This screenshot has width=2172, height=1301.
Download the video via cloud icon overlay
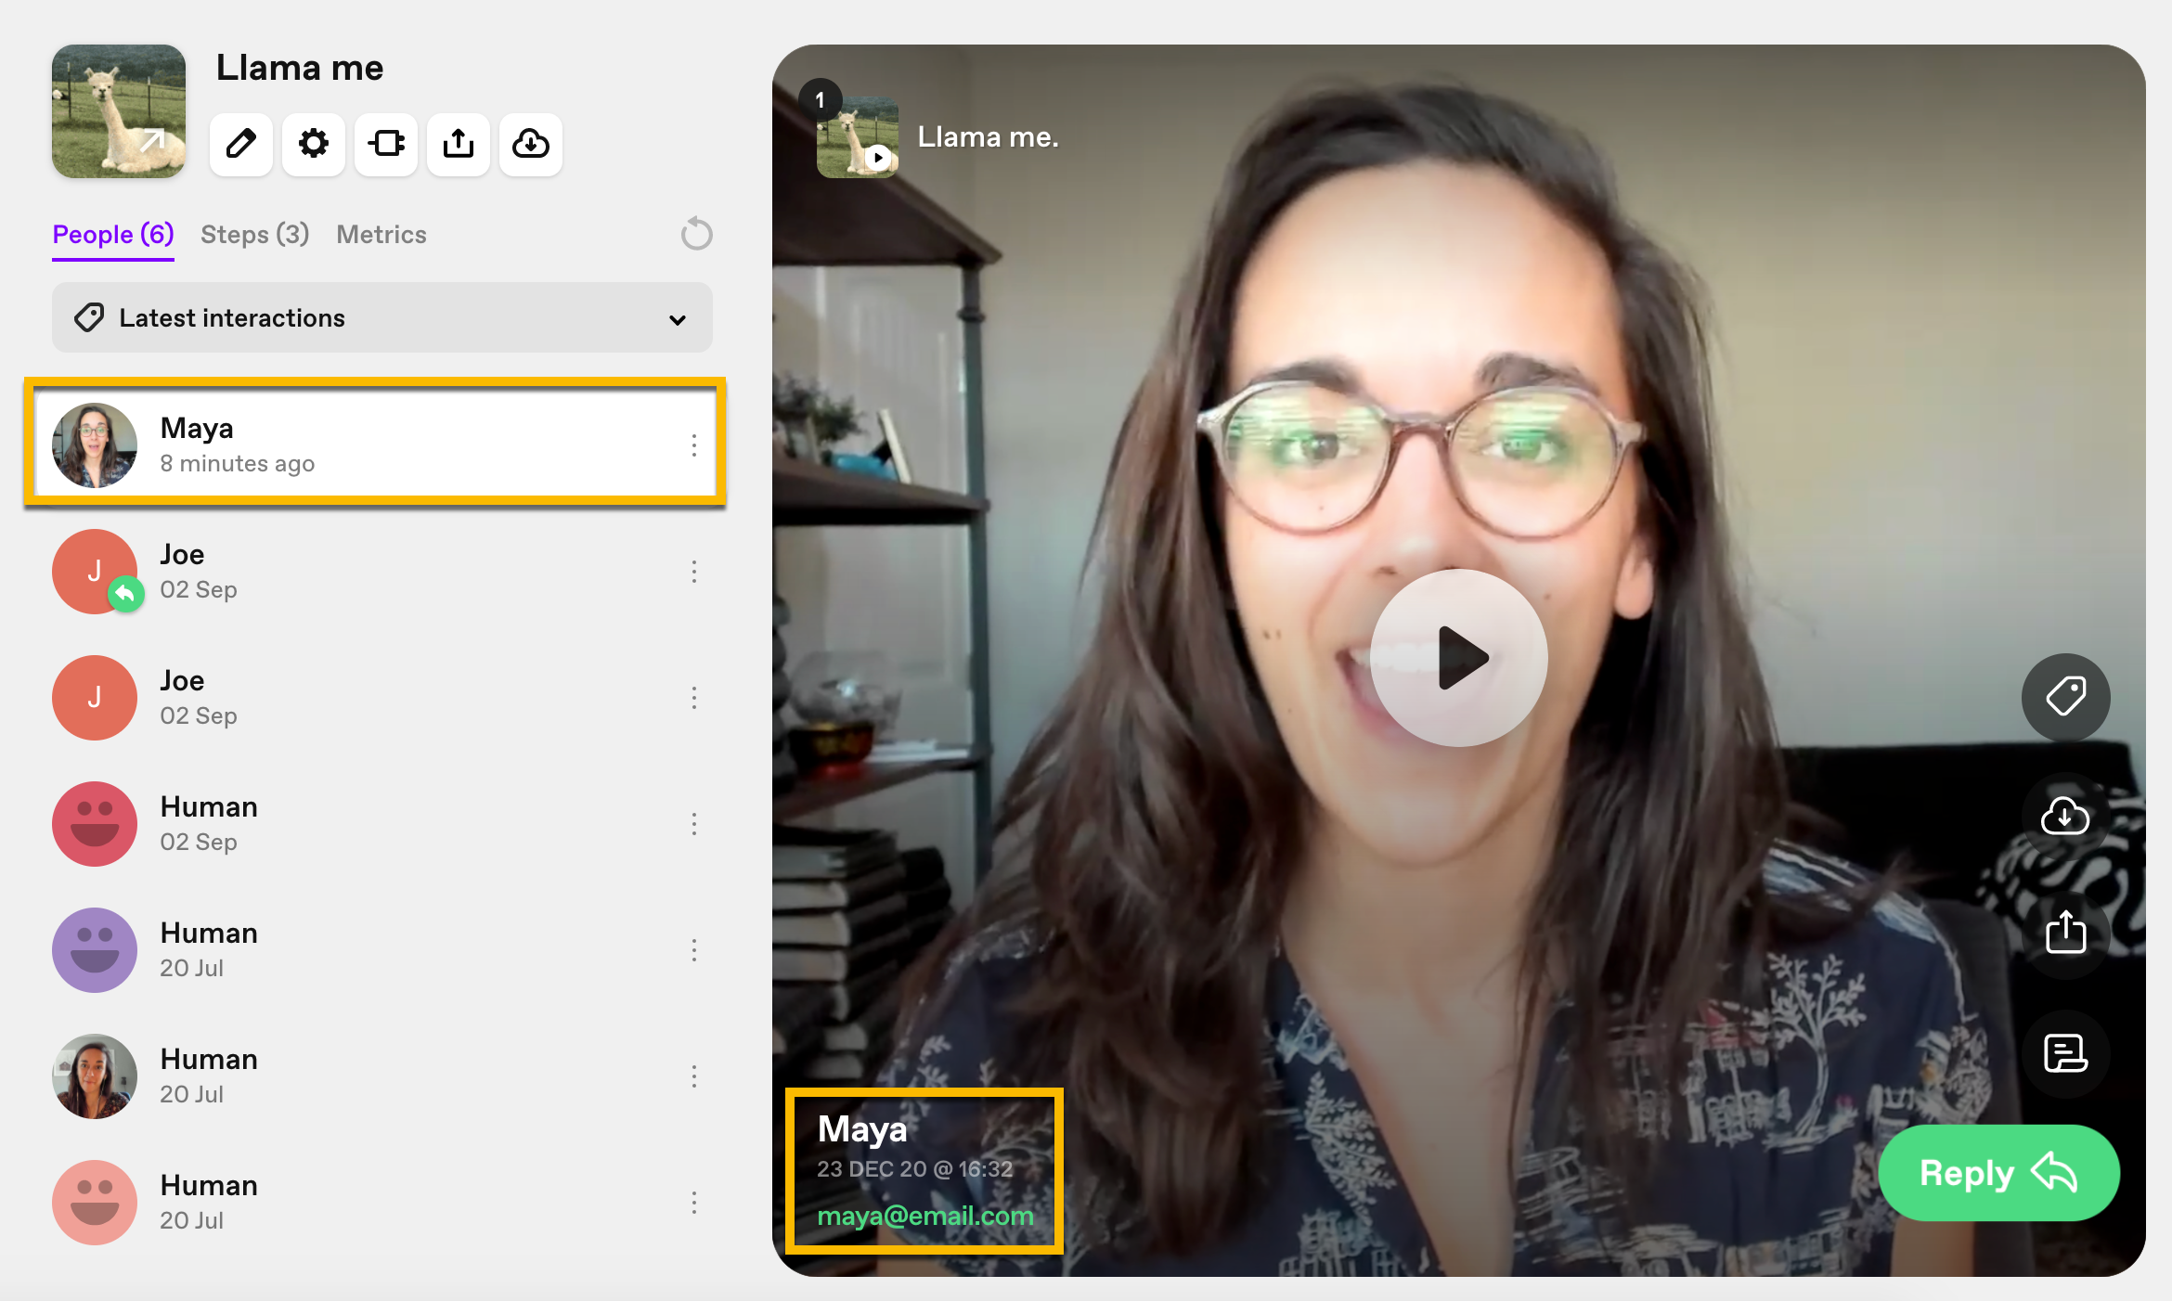2065,816
